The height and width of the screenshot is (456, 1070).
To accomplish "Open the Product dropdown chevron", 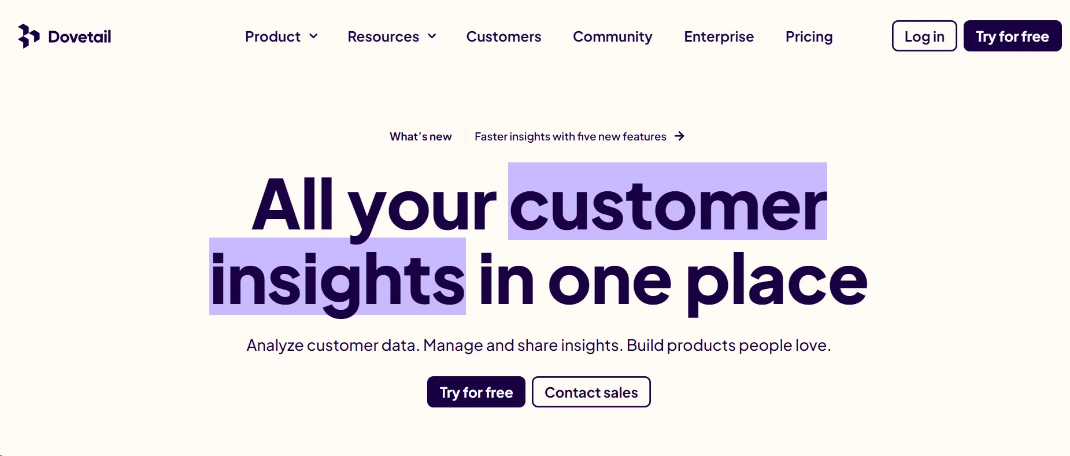I will click(x=314, y=37).
